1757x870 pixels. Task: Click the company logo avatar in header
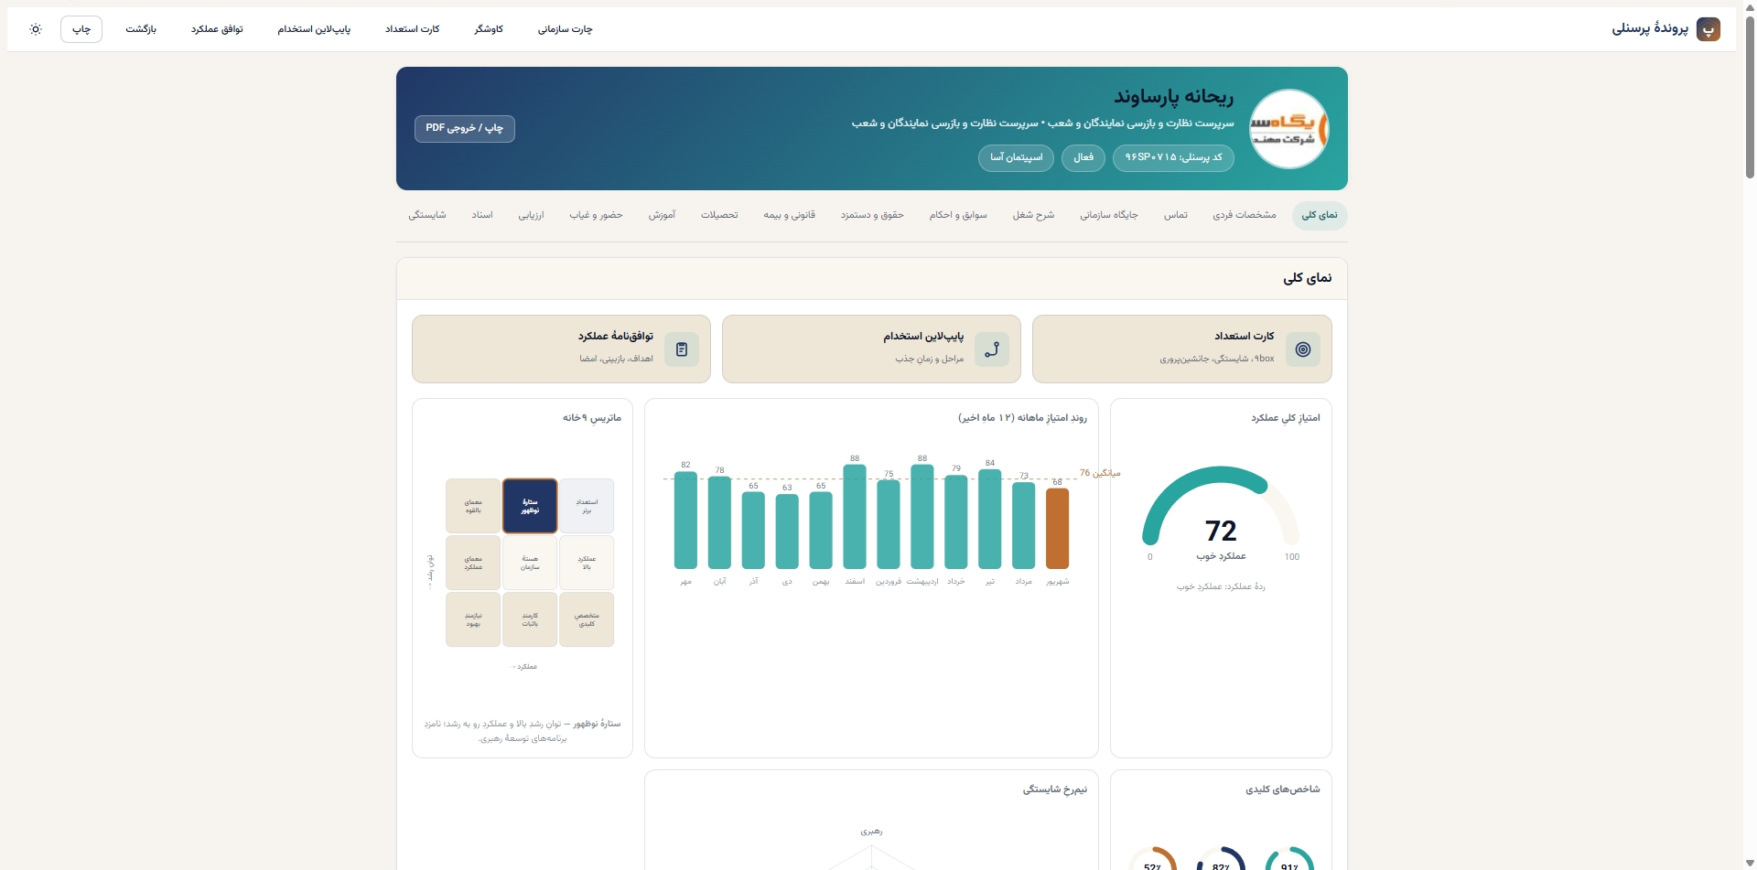pyautogui.click(x=1288, y=129)
